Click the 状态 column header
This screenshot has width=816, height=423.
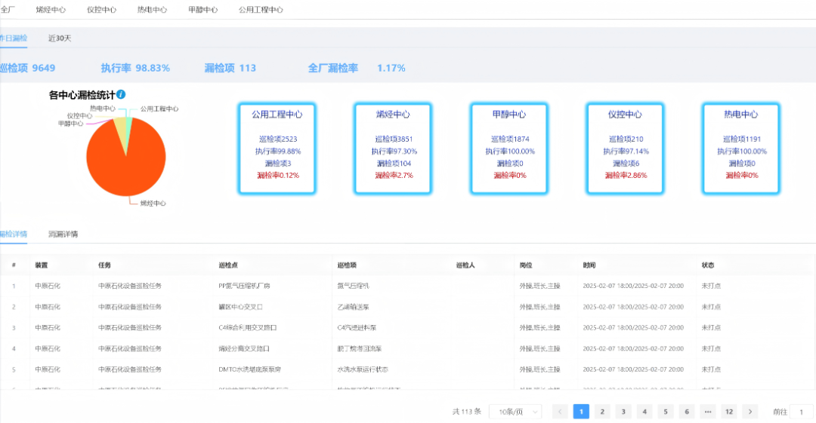[x=708, y=265]
